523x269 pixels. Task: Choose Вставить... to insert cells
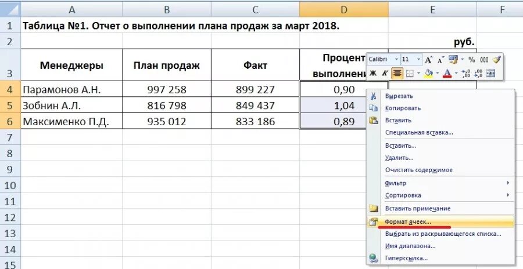(440, 146)
